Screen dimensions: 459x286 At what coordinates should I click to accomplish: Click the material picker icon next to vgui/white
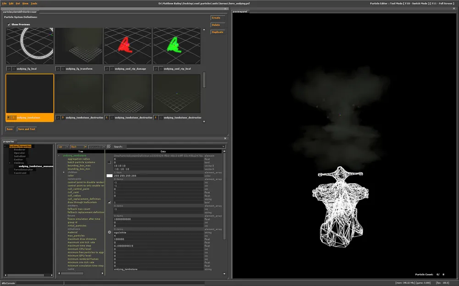pyautogui.click(x=109, y=232)
